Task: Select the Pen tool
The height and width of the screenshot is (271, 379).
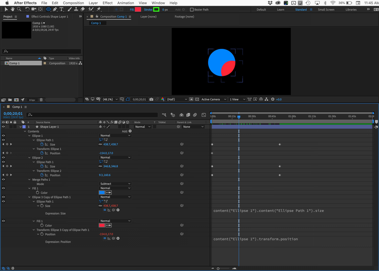Action: click(x=55, y=9)
